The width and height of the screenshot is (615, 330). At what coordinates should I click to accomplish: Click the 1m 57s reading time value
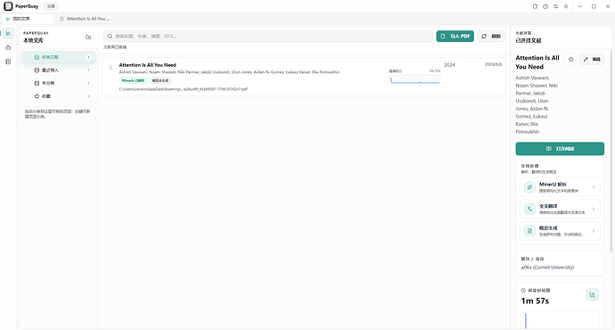[x=535, y=301]
